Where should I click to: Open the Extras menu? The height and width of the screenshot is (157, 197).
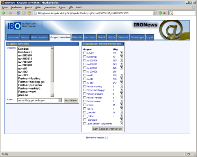click(62, 7)
